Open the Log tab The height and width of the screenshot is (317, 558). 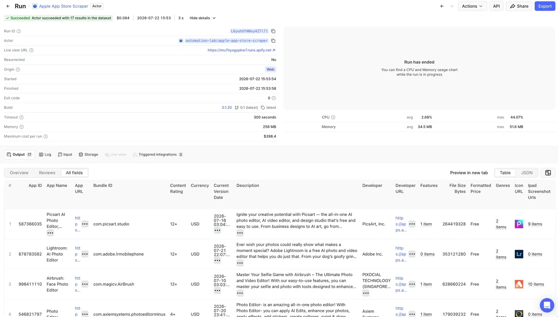[45, 154]
